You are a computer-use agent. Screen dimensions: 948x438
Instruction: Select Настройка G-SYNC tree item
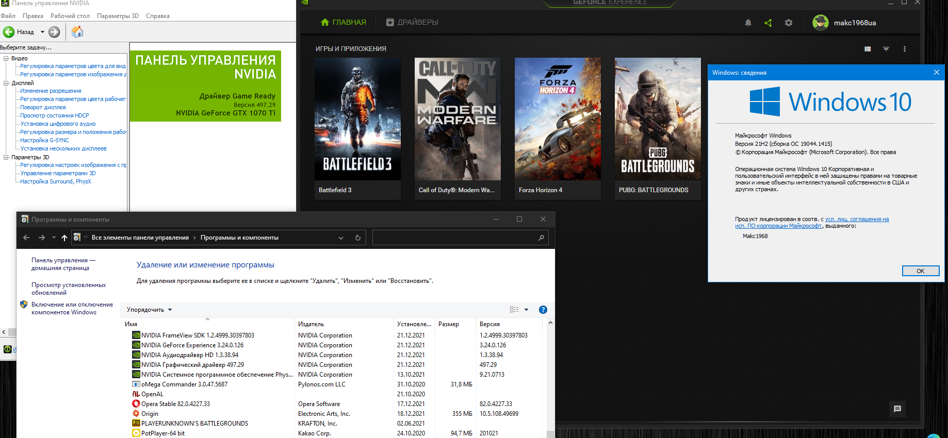pos(44,140)
